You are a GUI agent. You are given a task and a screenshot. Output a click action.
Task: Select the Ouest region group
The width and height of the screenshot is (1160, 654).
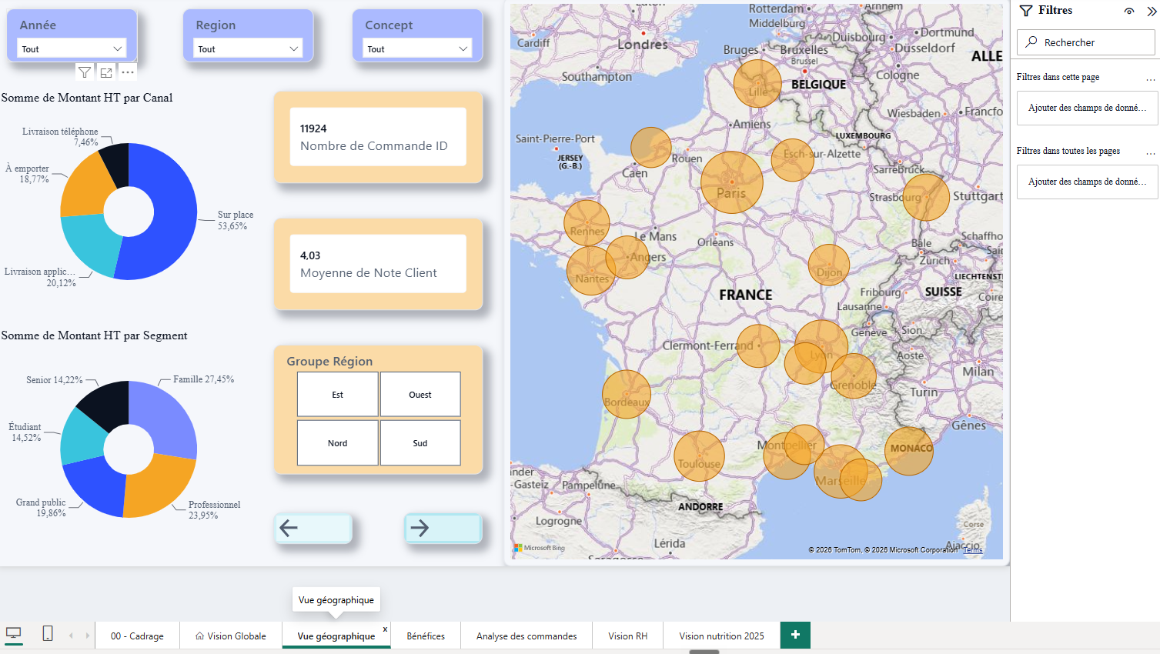420,395
